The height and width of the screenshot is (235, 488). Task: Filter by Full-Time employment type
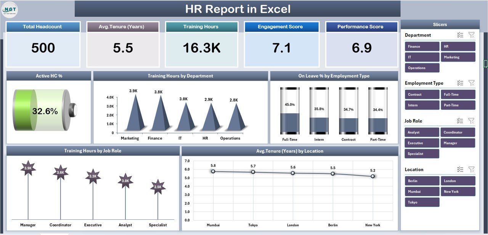tap(458, 94)
